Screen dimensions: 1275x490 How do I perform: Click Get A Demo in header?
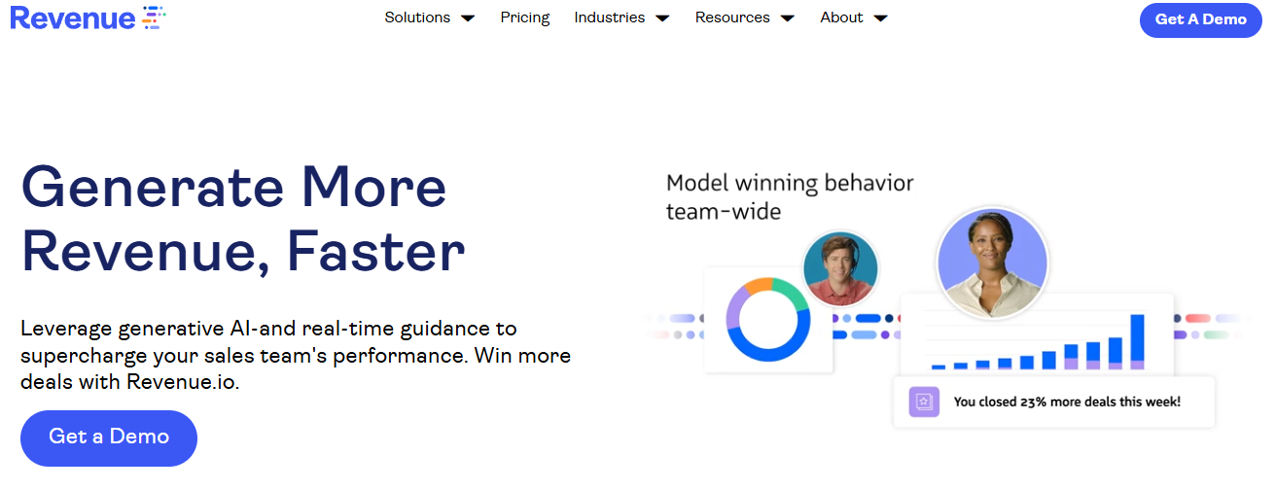tap(1200, 19)
